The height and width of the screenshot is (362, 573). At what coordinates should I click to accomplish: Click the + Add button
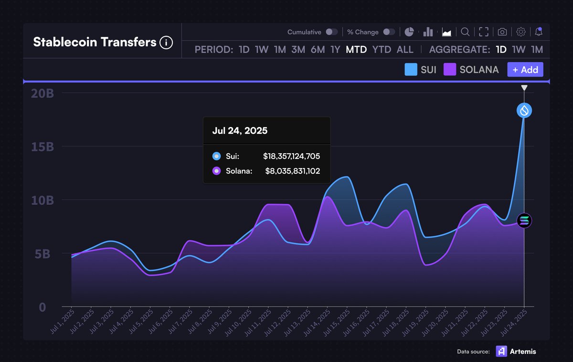point(525,70)
